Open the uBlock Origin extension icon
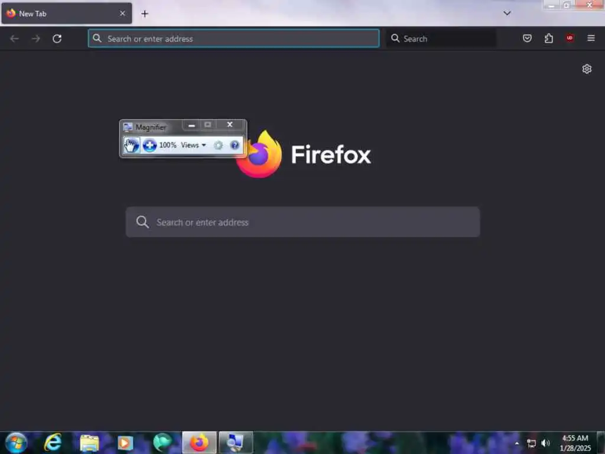This screenshot has width=605, height=454. point(570,38)
